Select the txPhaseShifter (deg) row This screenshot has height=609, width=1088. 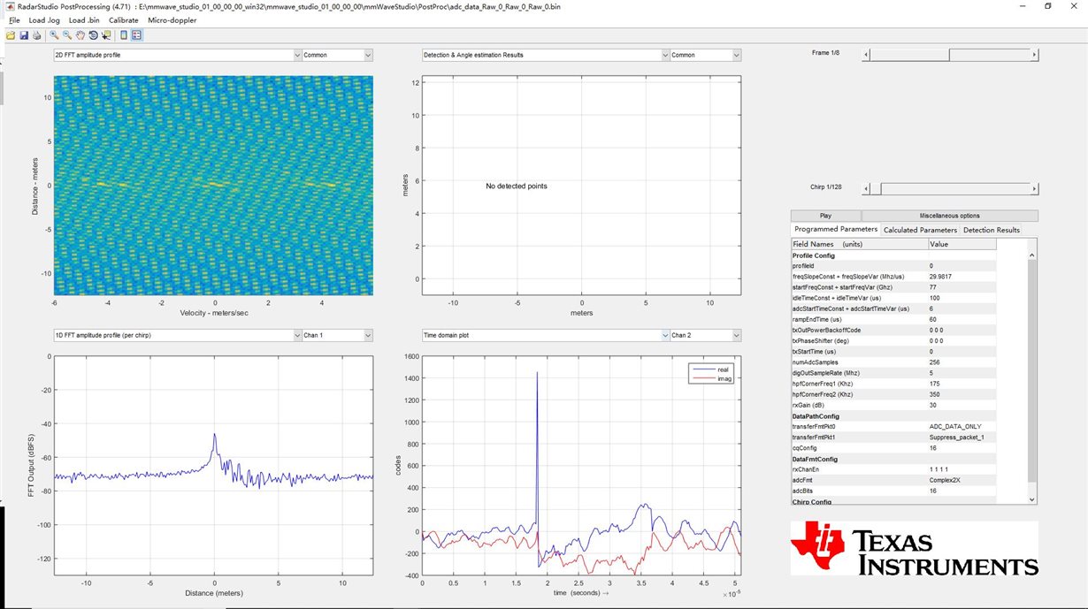click(x=893, y=340)
